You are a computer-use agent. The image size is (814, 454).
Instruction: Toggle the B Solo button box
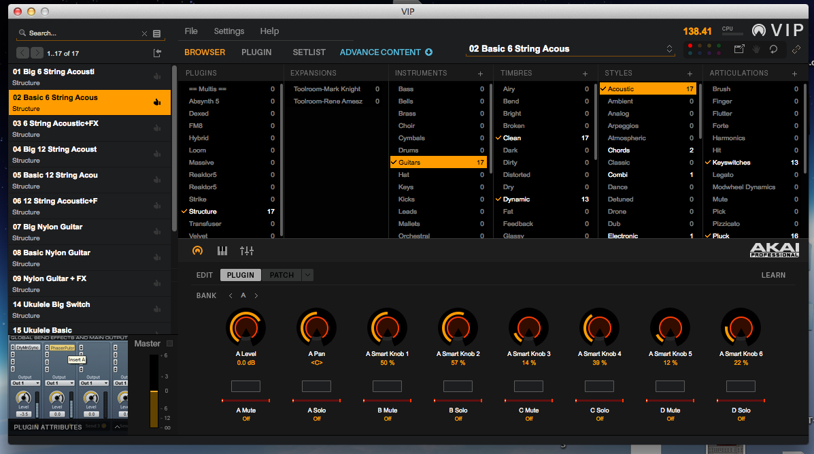point(458,386)
